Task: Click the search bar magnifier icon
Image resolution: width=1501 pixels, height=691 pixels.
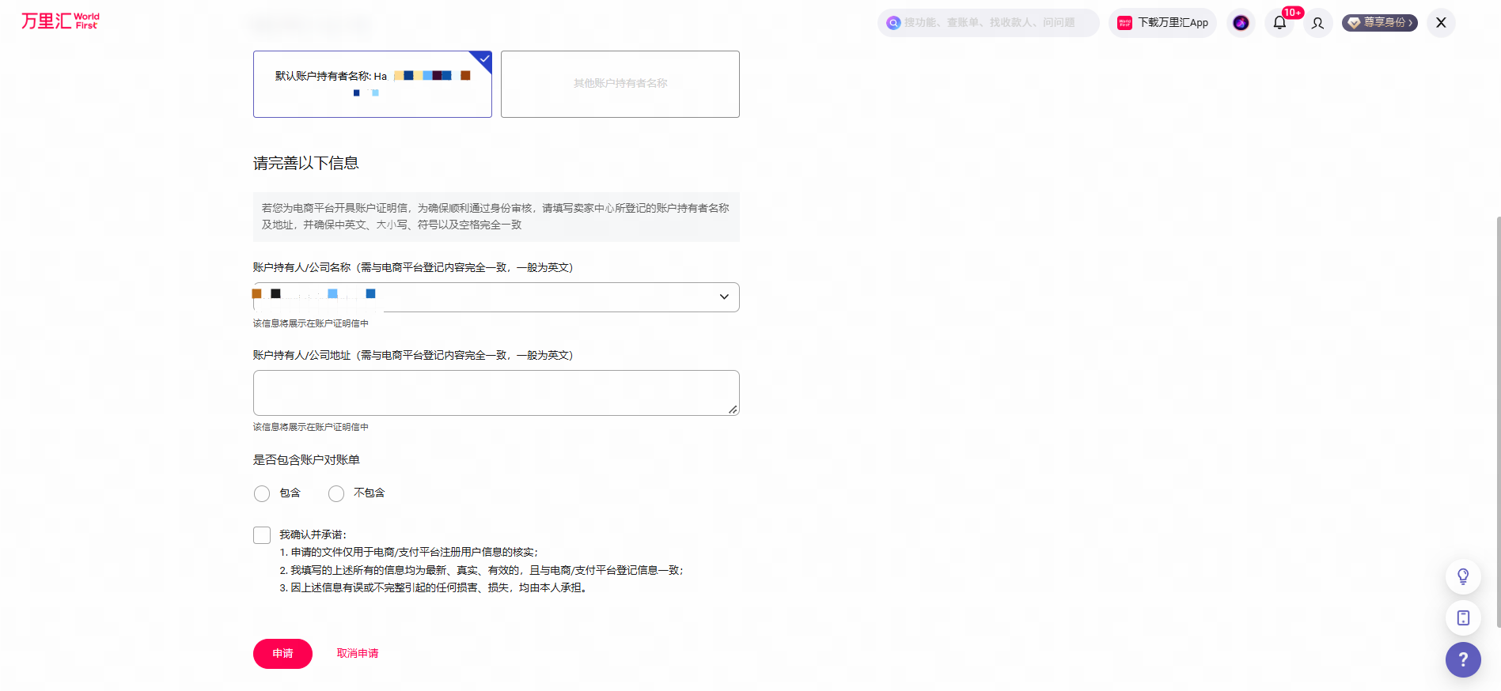Action: (893, 23)
